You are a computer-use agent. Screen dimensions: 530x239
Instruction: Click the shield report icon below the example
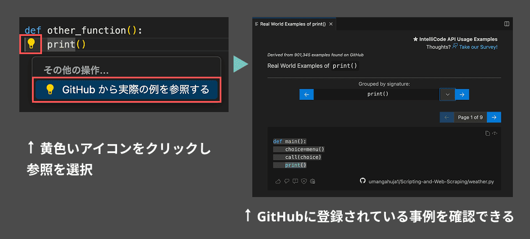304,181
